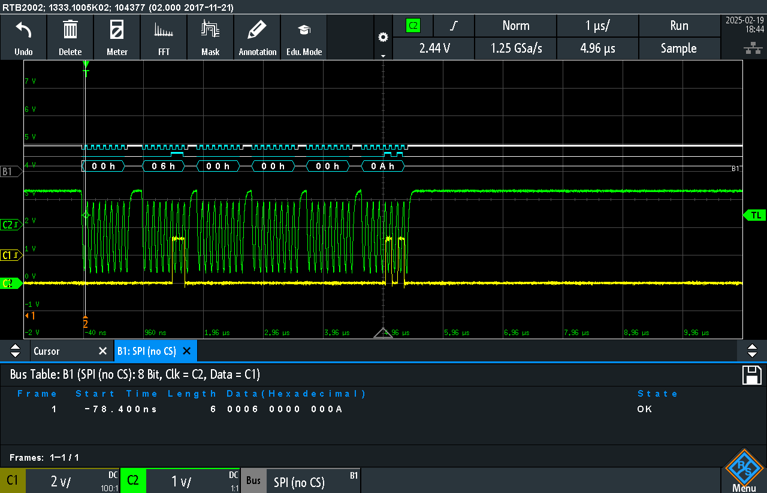Image resolution: width=767 pixels, height=493 pixels.
Task: Close the B1: SPI (no CS) tab
Action: [x=186, y=351]
